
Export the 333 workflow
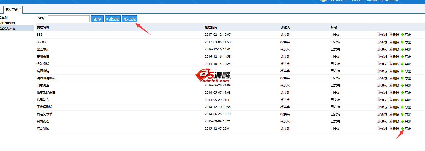406,35
